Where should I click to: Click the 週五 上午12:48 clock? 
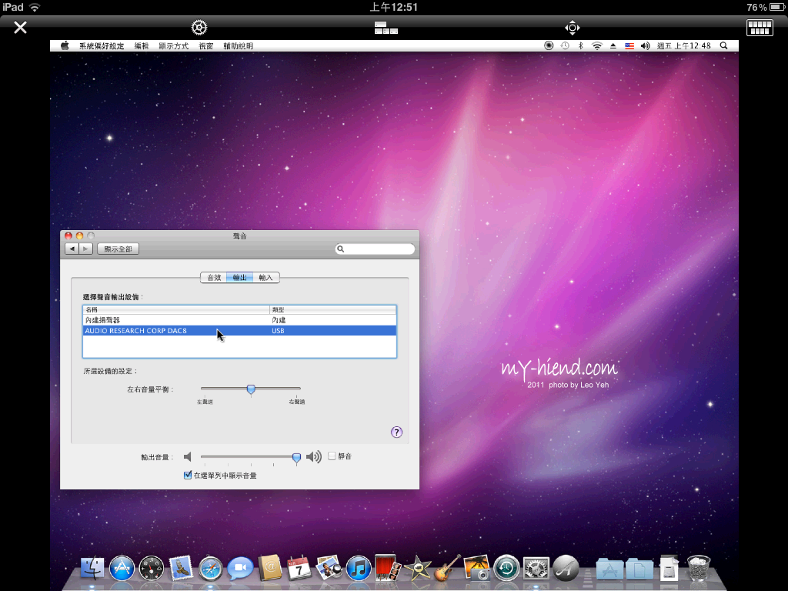(684, 45)
